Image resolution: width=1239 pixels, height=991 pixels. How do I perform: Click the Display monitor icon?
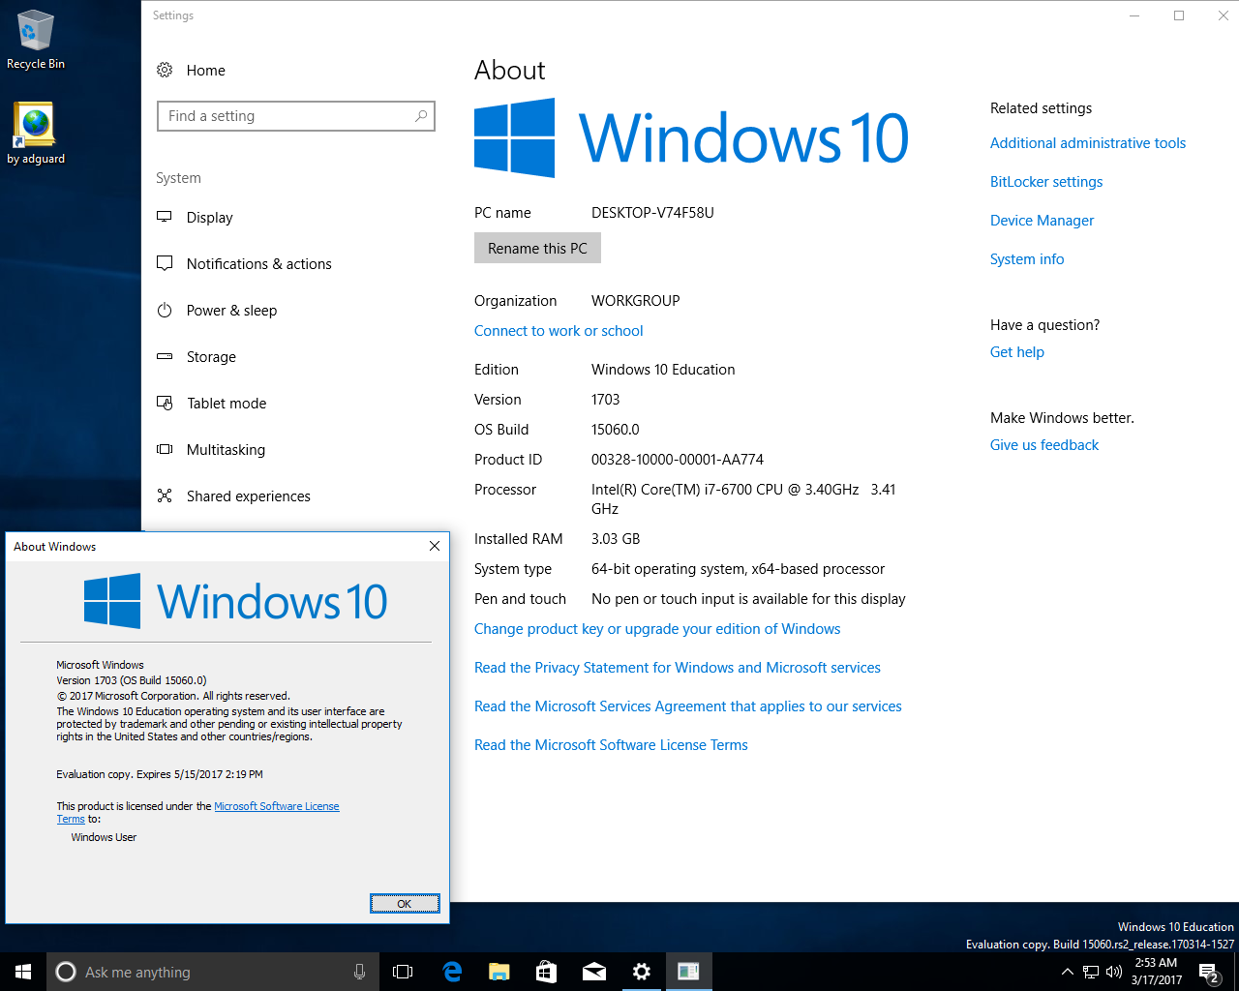point(165,217)
